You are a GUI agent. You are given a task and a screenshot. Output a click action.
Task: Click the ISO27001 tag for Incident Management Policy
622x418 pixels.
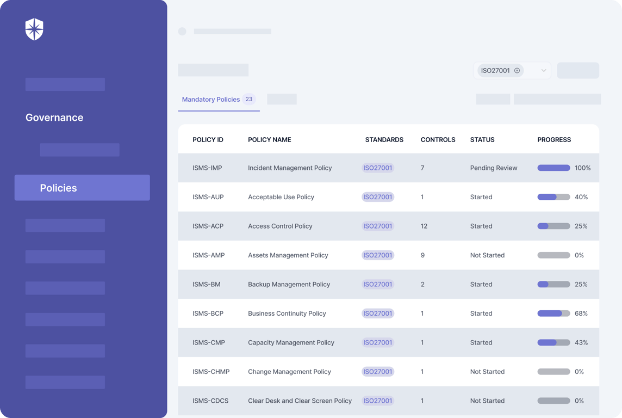click(x=378, y=168)
